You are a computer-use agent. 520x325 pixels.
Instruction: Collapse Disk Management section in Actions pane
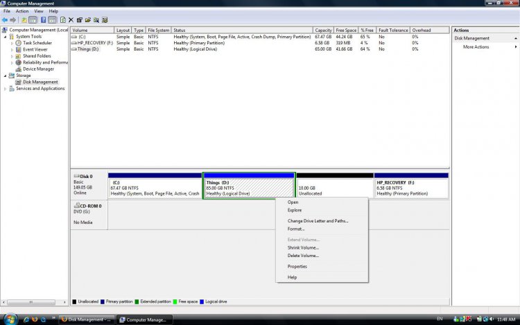[x=515, y=38]
